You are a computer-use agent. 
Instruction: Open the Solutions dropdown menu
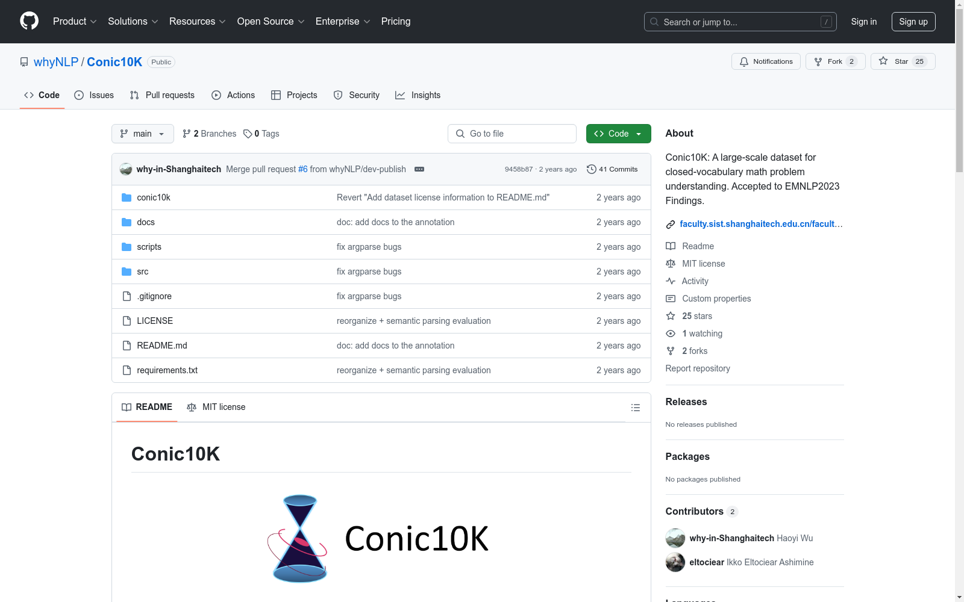[x=133, y=22]
